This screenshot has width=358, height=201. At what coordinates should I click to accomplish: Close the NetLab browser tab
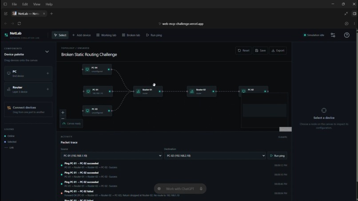pos(44,14)
